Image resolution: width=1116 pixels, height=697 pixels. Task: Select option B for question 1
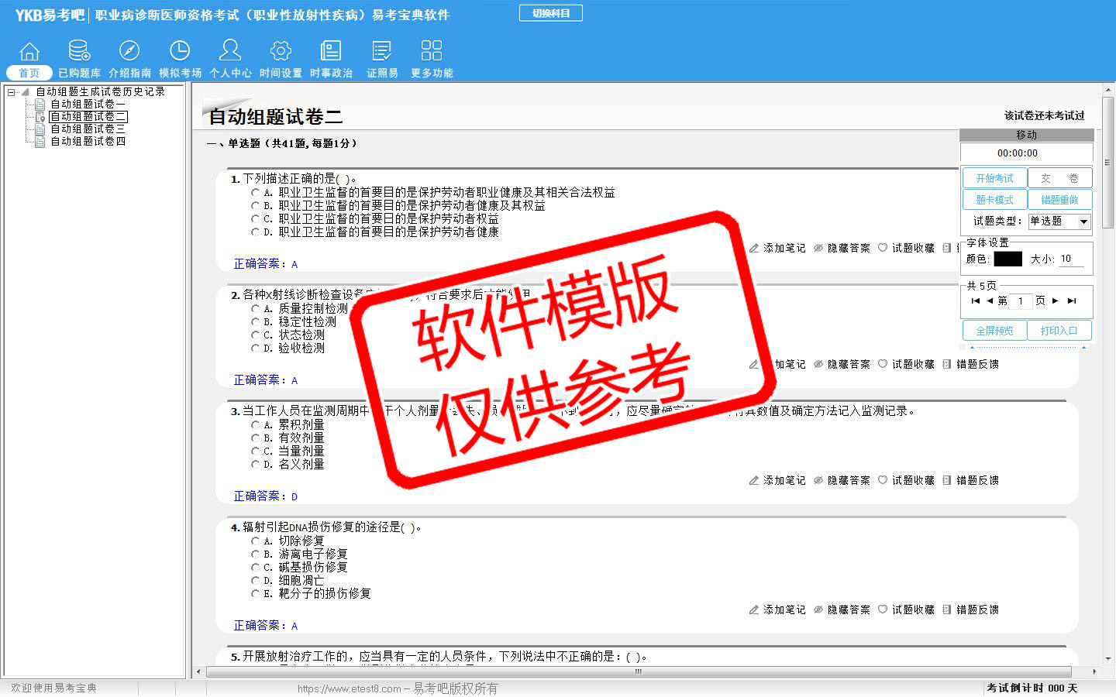[x=255, y=205]
